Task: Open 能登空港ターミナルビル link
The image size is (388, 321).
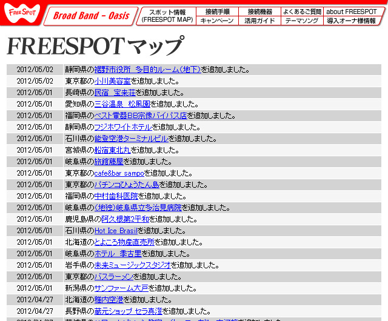Action: click(x=131, y=139)
